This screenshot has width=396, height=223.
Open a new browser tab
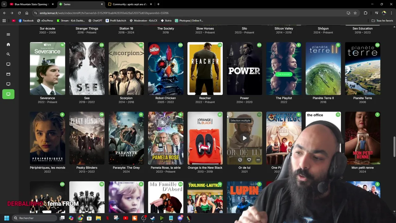pyautogui.click(x=158, y=4)
